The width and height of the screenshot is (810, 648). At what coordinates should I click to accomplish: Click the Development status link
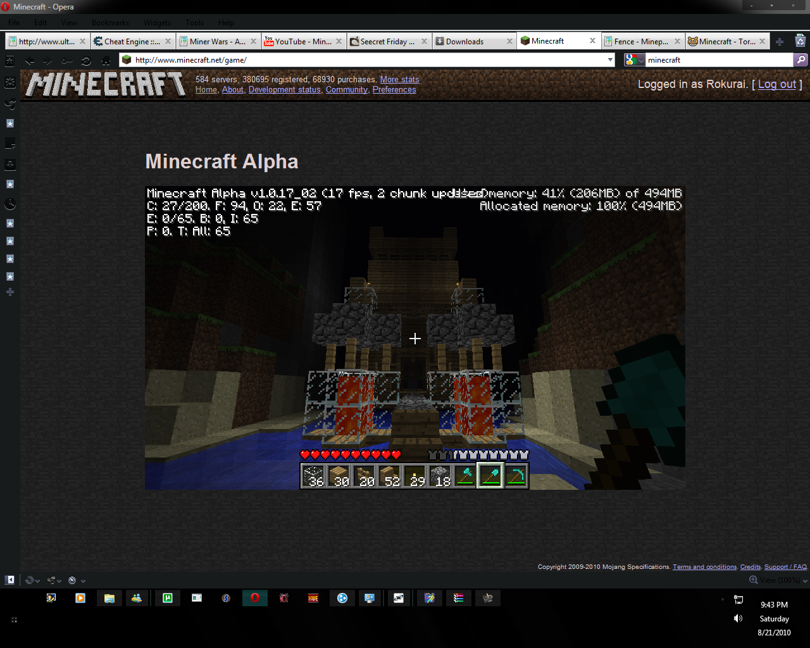pos(285,90)
